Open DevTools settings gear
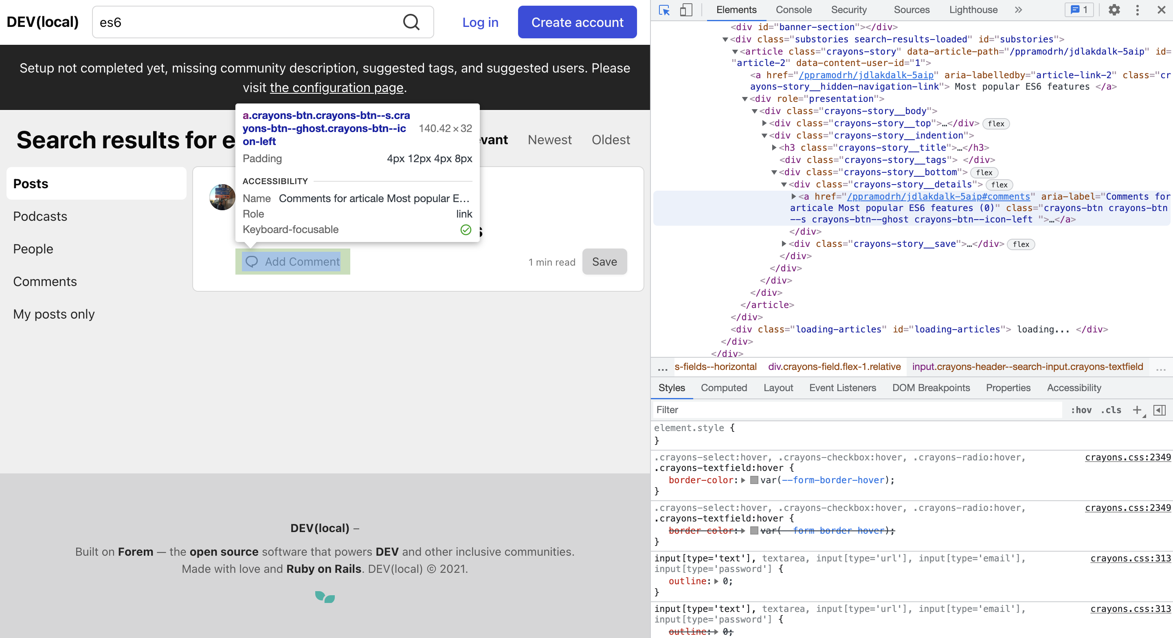 pos(1114,10)
